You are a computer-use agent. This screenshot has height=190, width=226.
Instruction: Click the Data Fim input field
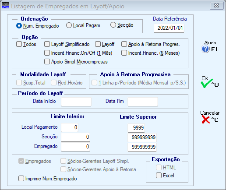[143, 102]
